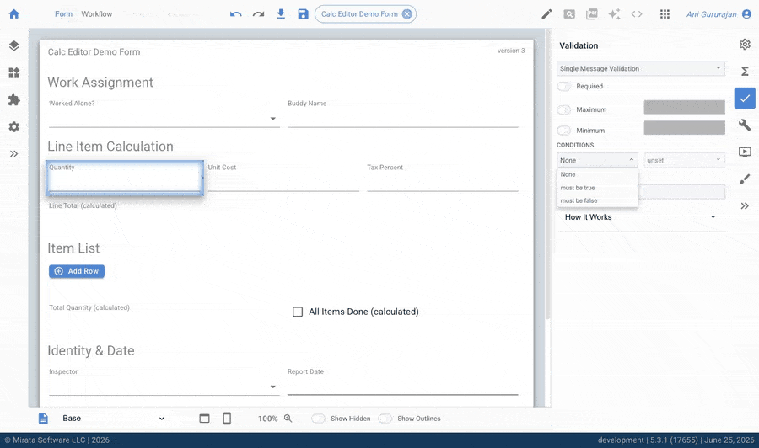The height and width of the screenshot is (448, 759).
Task: Toggle the Minimum switch
Action: click(564, 131)
